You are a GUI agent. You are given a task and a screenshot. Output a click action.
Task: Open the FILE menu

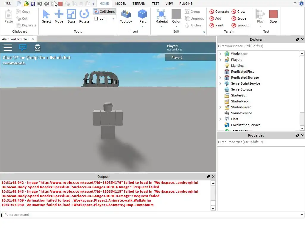click(7, 4)
